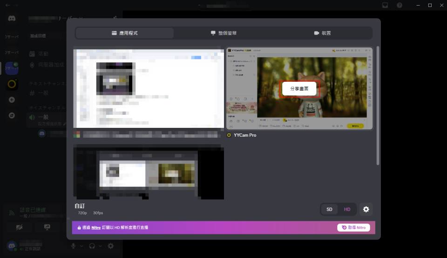Click the 分享畫面 button
447x258 pixels.
pyautogui.click(x=299, y=88)
